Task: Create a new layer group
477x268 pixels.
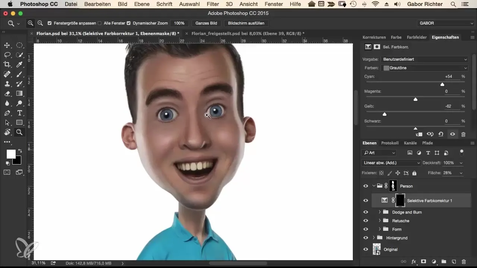Action: [444, 262]
